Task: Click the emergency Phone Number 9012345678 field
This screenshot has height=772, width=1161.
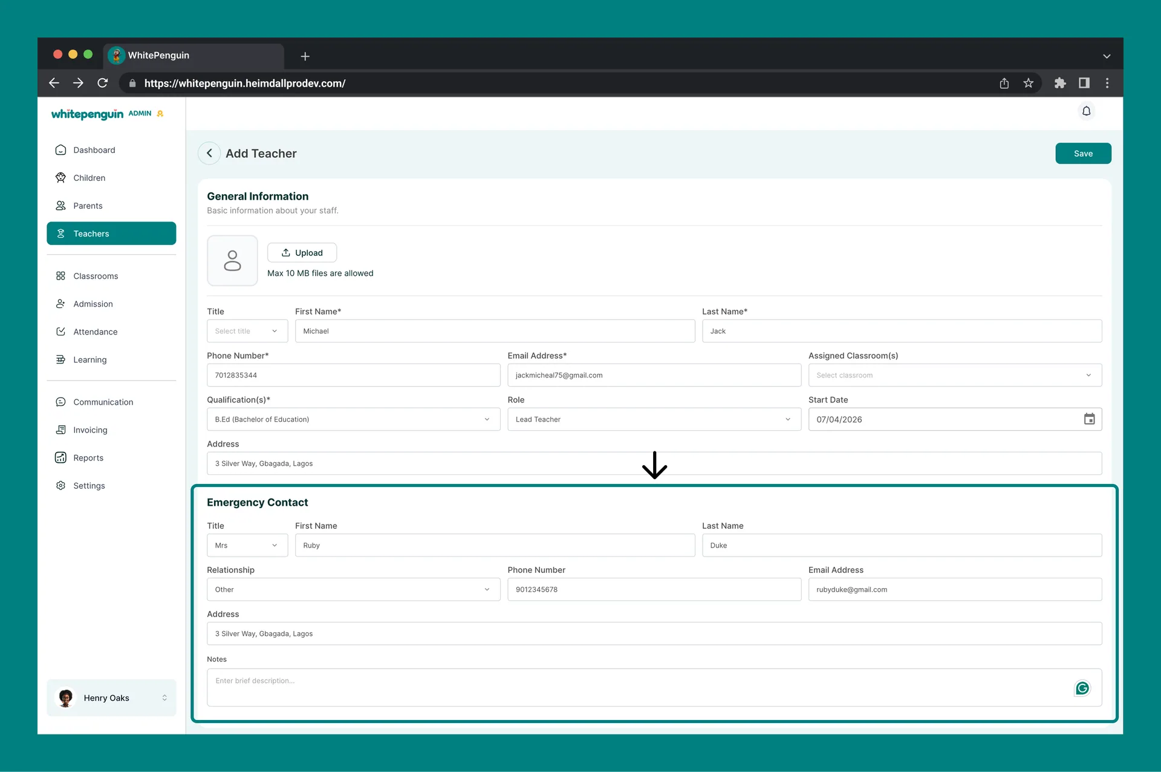Action: coord(654,589)
